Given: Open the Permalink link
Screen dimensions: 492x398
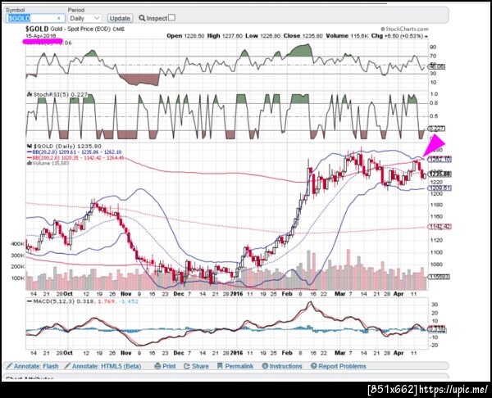Looking at the screenshot, I should (x=239, y=366).
